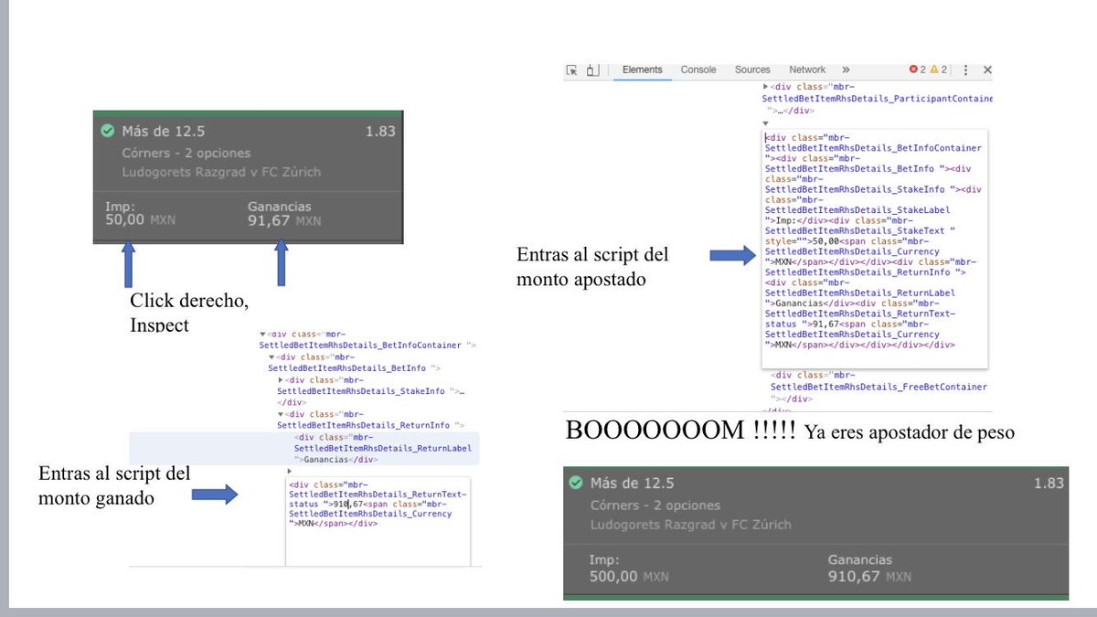Click the 'Click derecho, Inspect' caption

pyautogui.click(x=189, y=312)
